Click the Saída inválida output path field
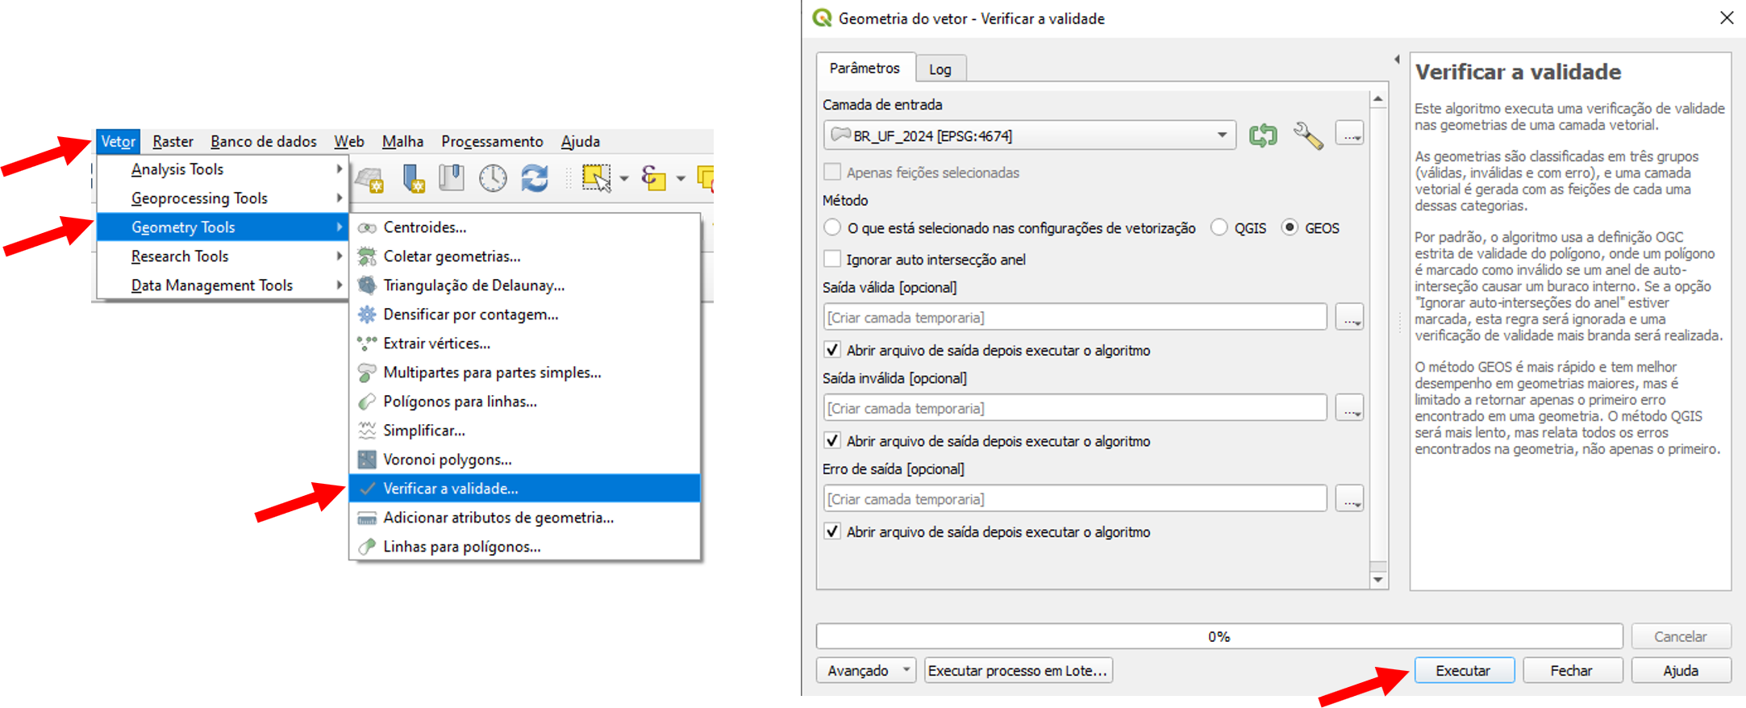The width and height of the screenshot is (1746, 708). coord(1074,409)
